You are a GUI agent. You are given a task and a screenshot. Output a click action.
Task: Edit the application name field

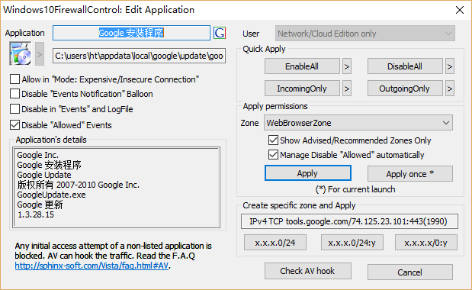click(131, 33)
